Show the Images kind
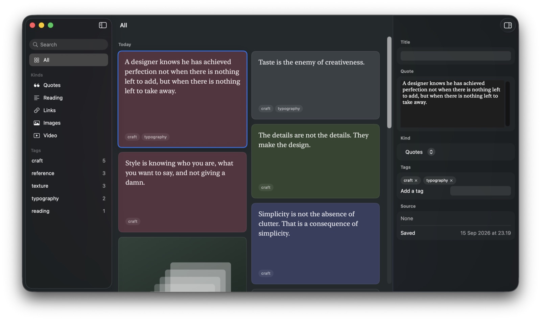Viewport: 541px width, 321px height. pos(69,123)
